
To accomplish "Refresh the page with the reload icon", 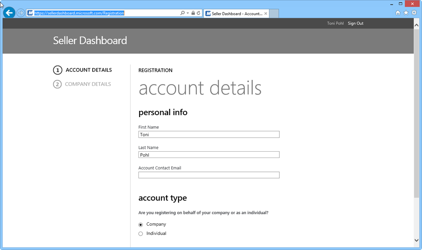I will point(199,13).
